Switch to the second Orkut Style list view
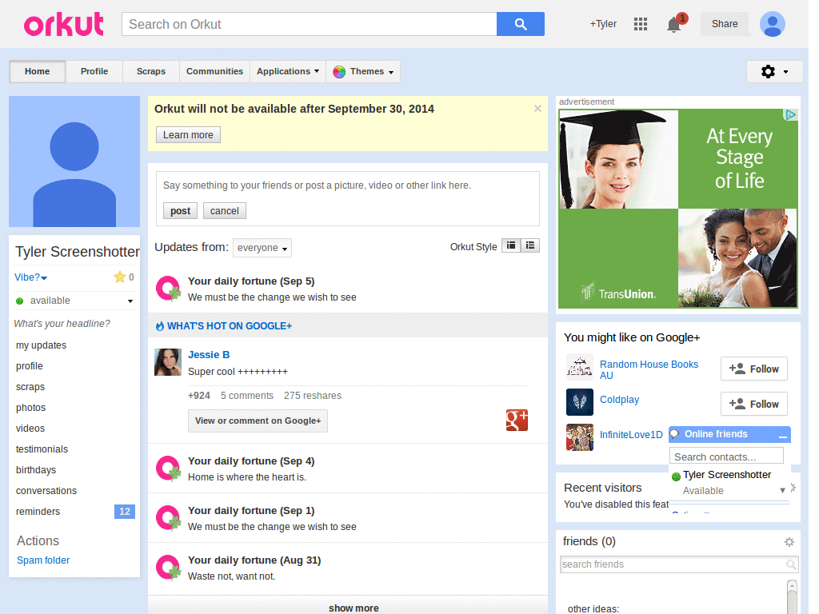Image resolution: width=819 pixels, height=614 pixels. coord(530,245)
